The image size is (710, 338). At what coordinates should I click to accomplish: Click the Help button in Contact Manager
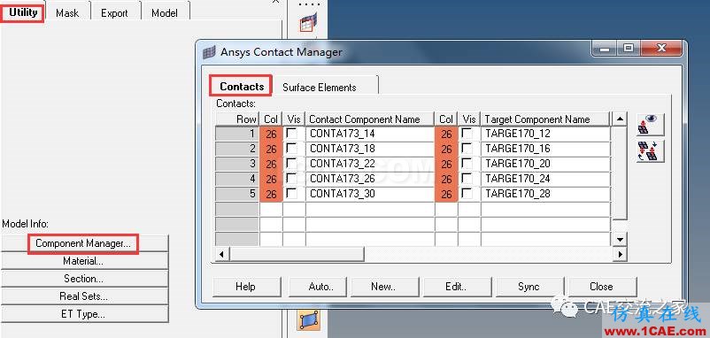click(x=246, y=287)
